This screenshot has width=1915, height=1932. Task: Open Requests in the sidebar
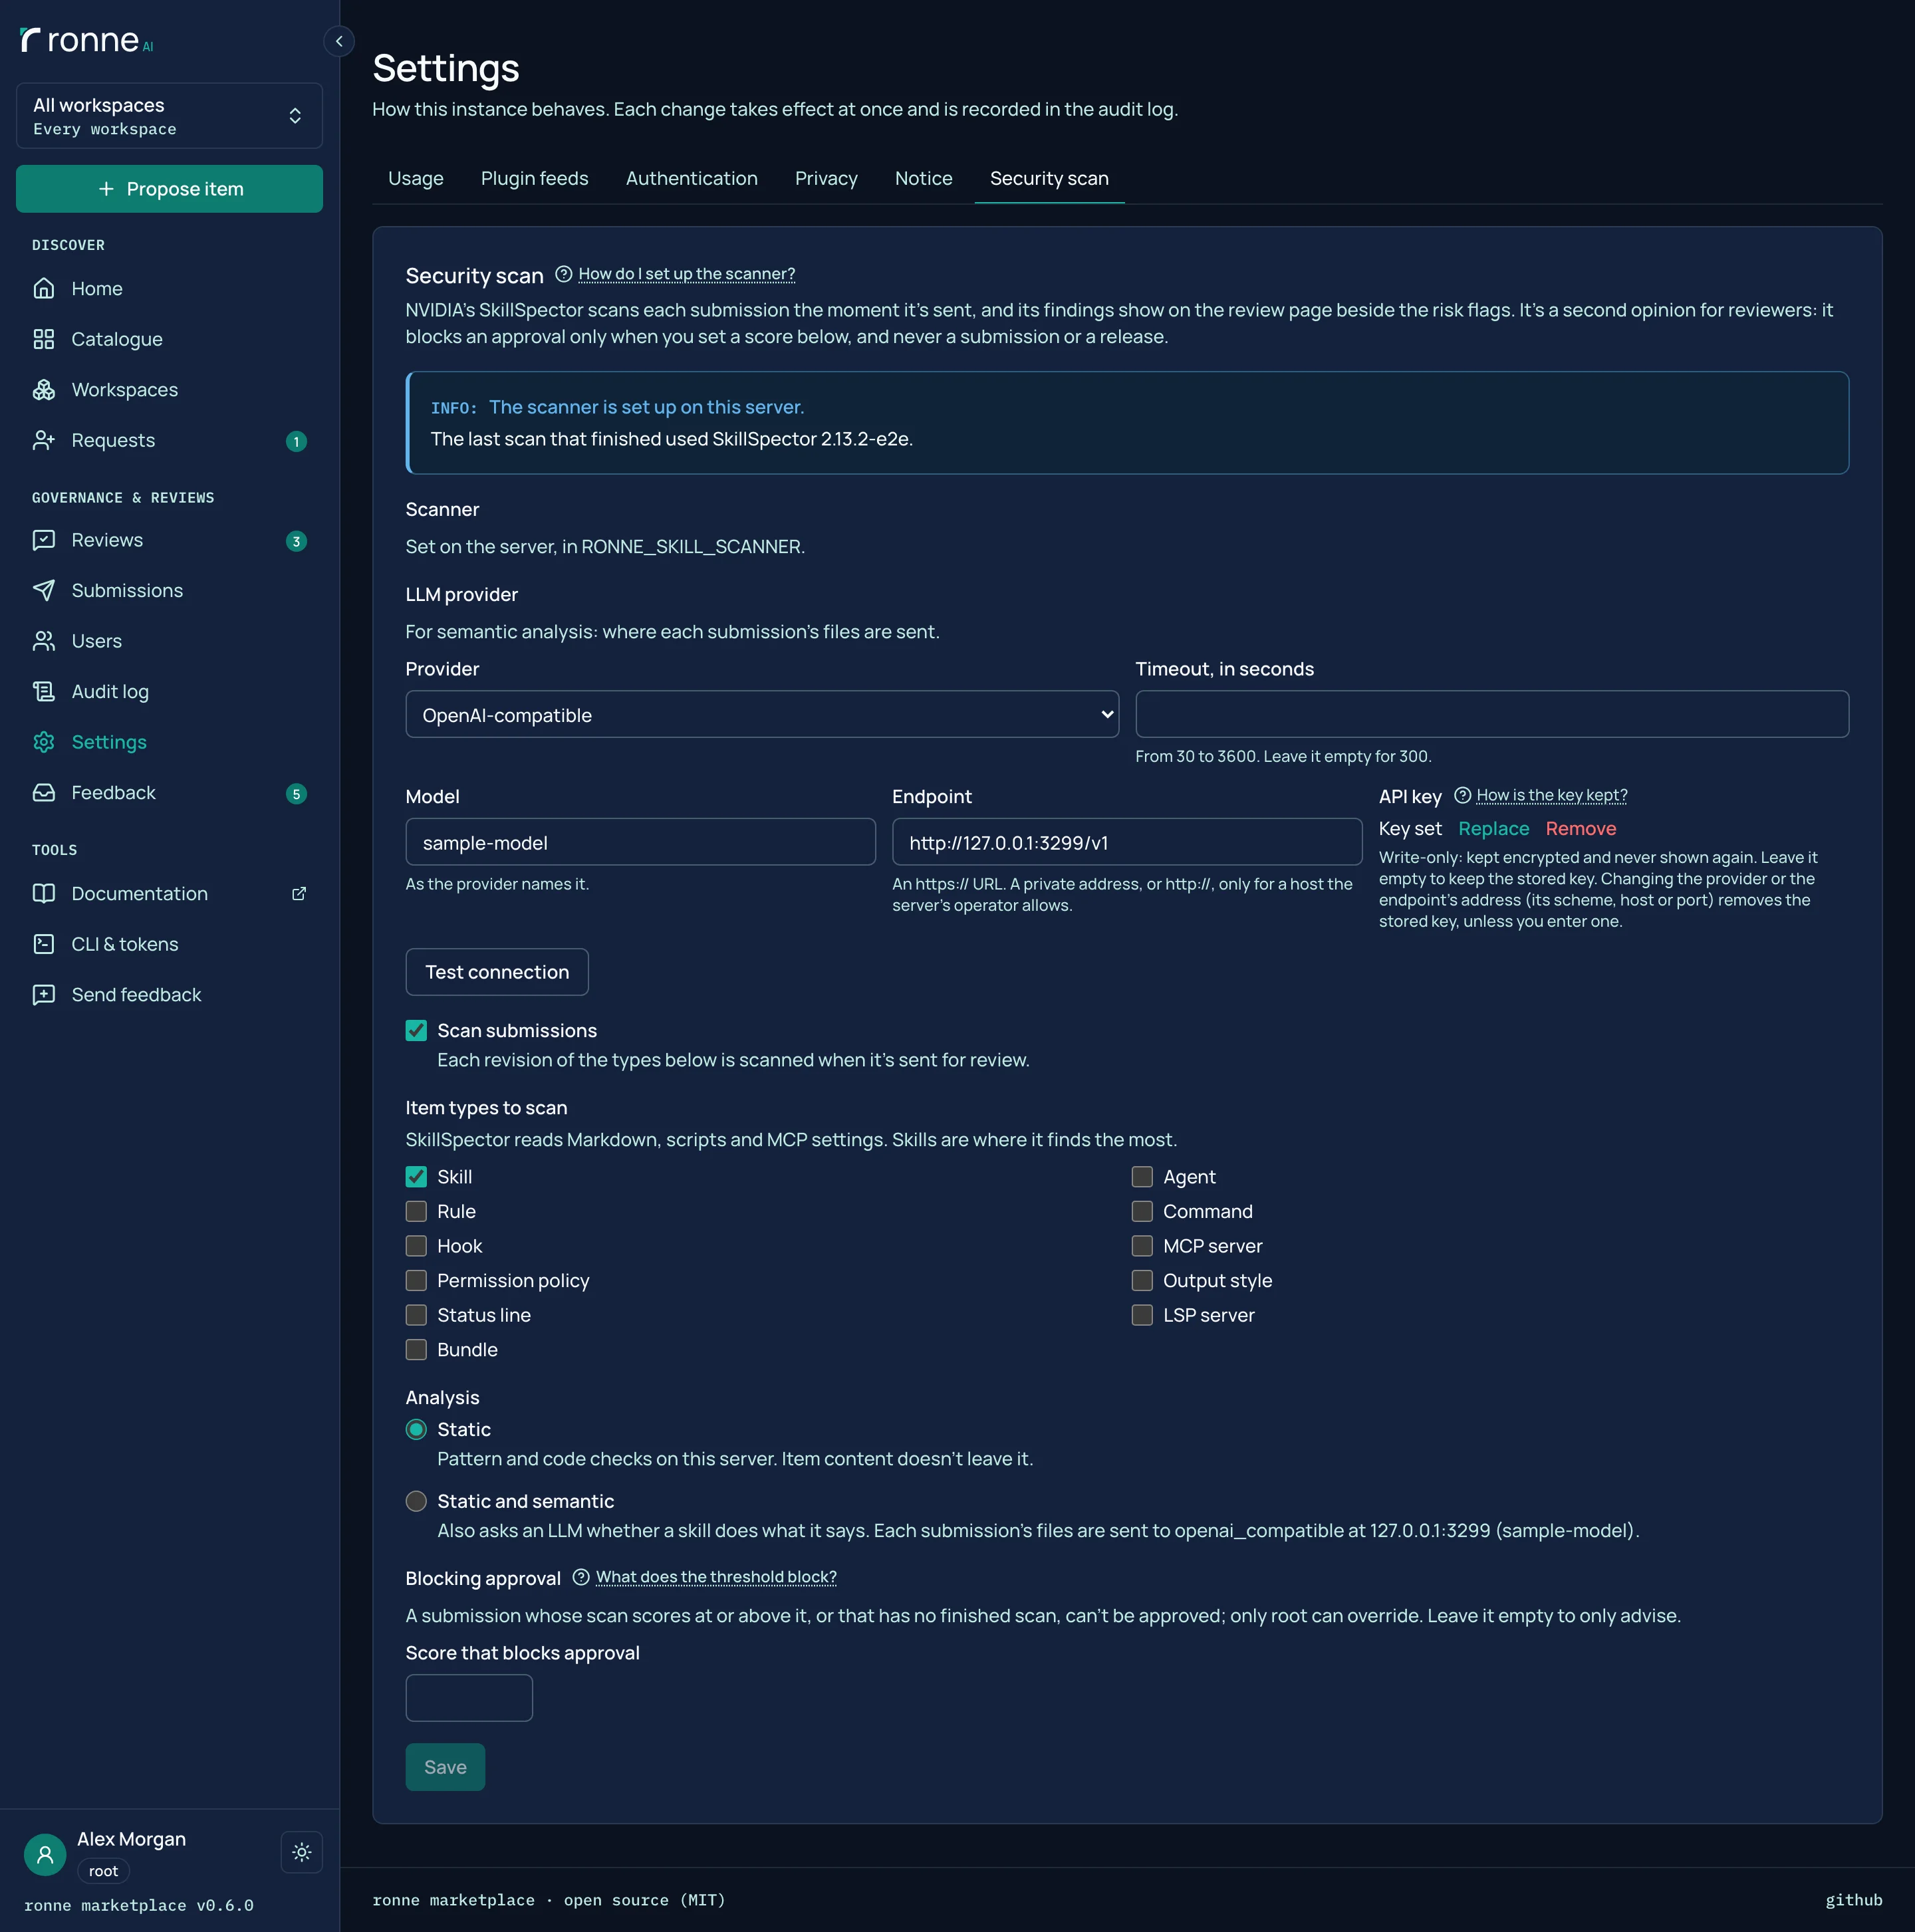point(169,441)
